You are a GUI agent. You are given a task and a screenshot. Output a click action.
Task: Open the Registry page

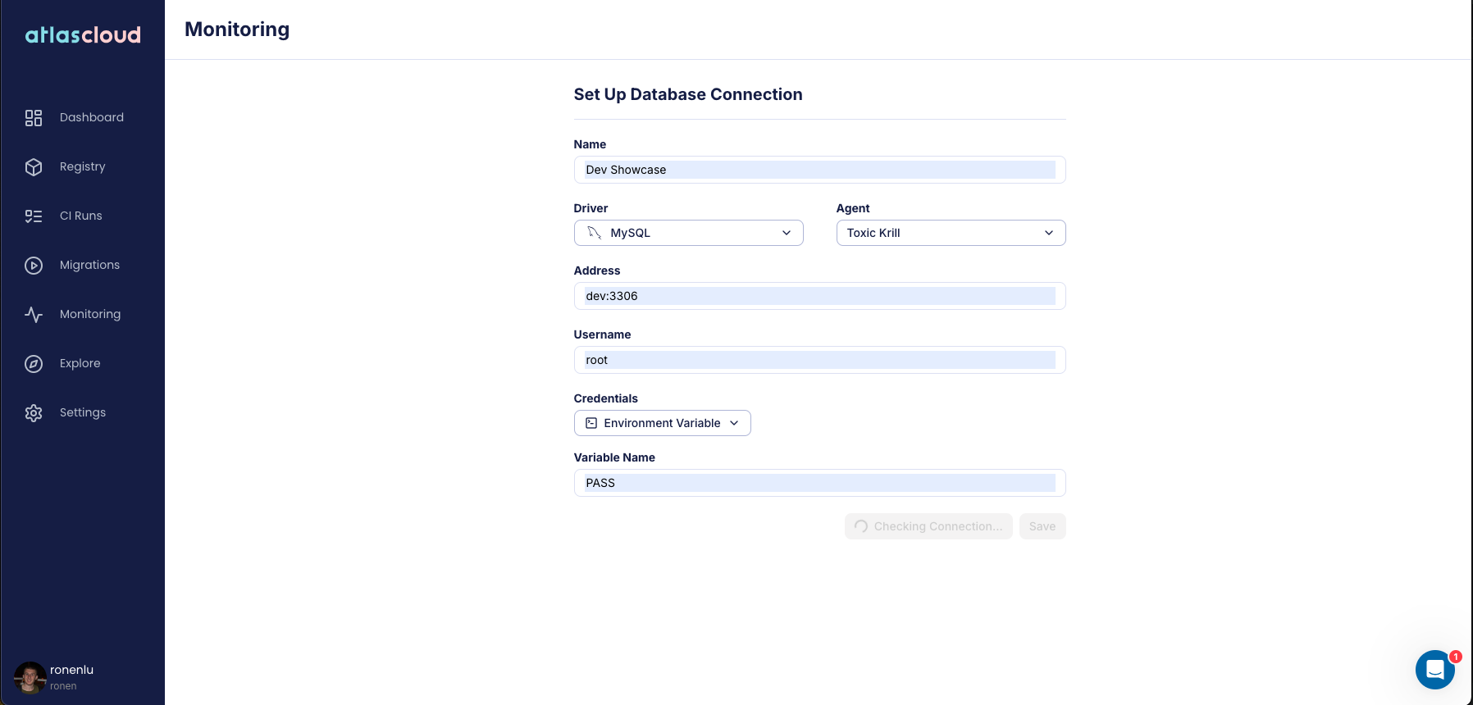pyautogui.click(x=83, y=166)
